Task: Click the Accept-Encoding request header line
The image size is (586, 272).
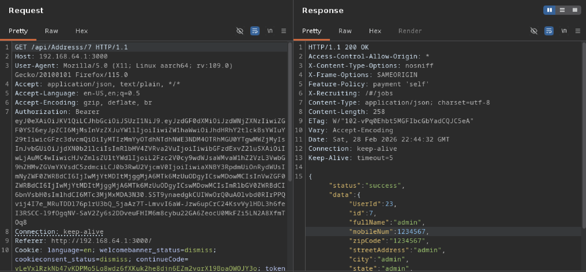Action: coord(83,103)
